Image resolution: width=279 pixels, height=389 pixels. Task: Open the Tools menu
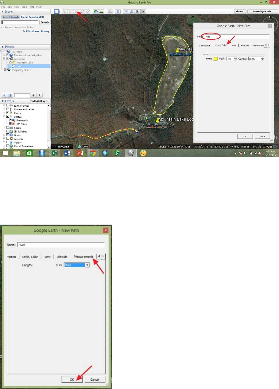(x=24, y=6)
